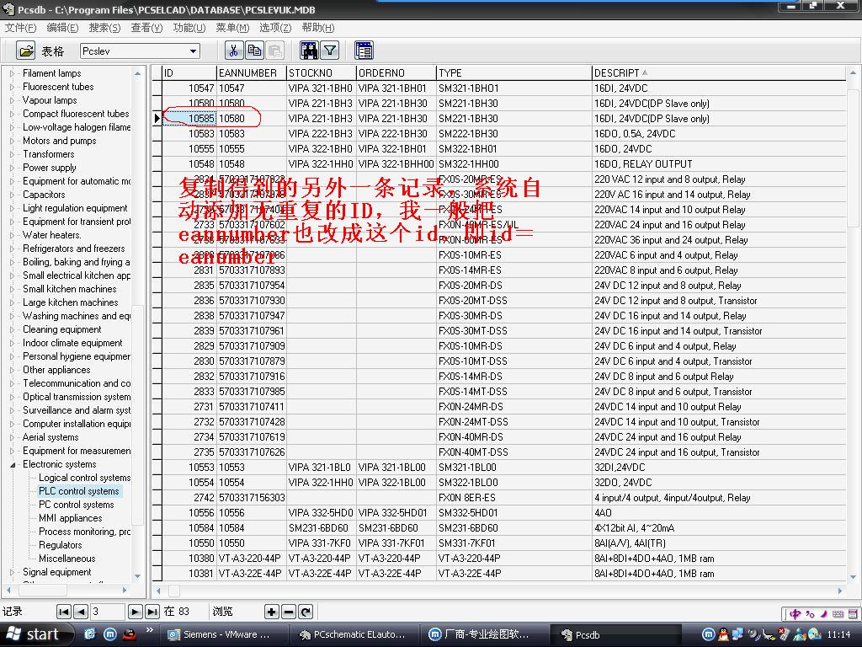Open the 搜索(S) menu
The width and height of the screenshot is (862, 647).
click(104, 28)
